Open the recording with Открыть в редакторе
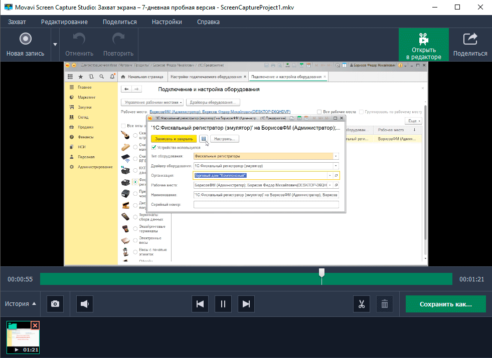Image resolution: width=492 pixels, height=358 pixels. tap(423, 45)
